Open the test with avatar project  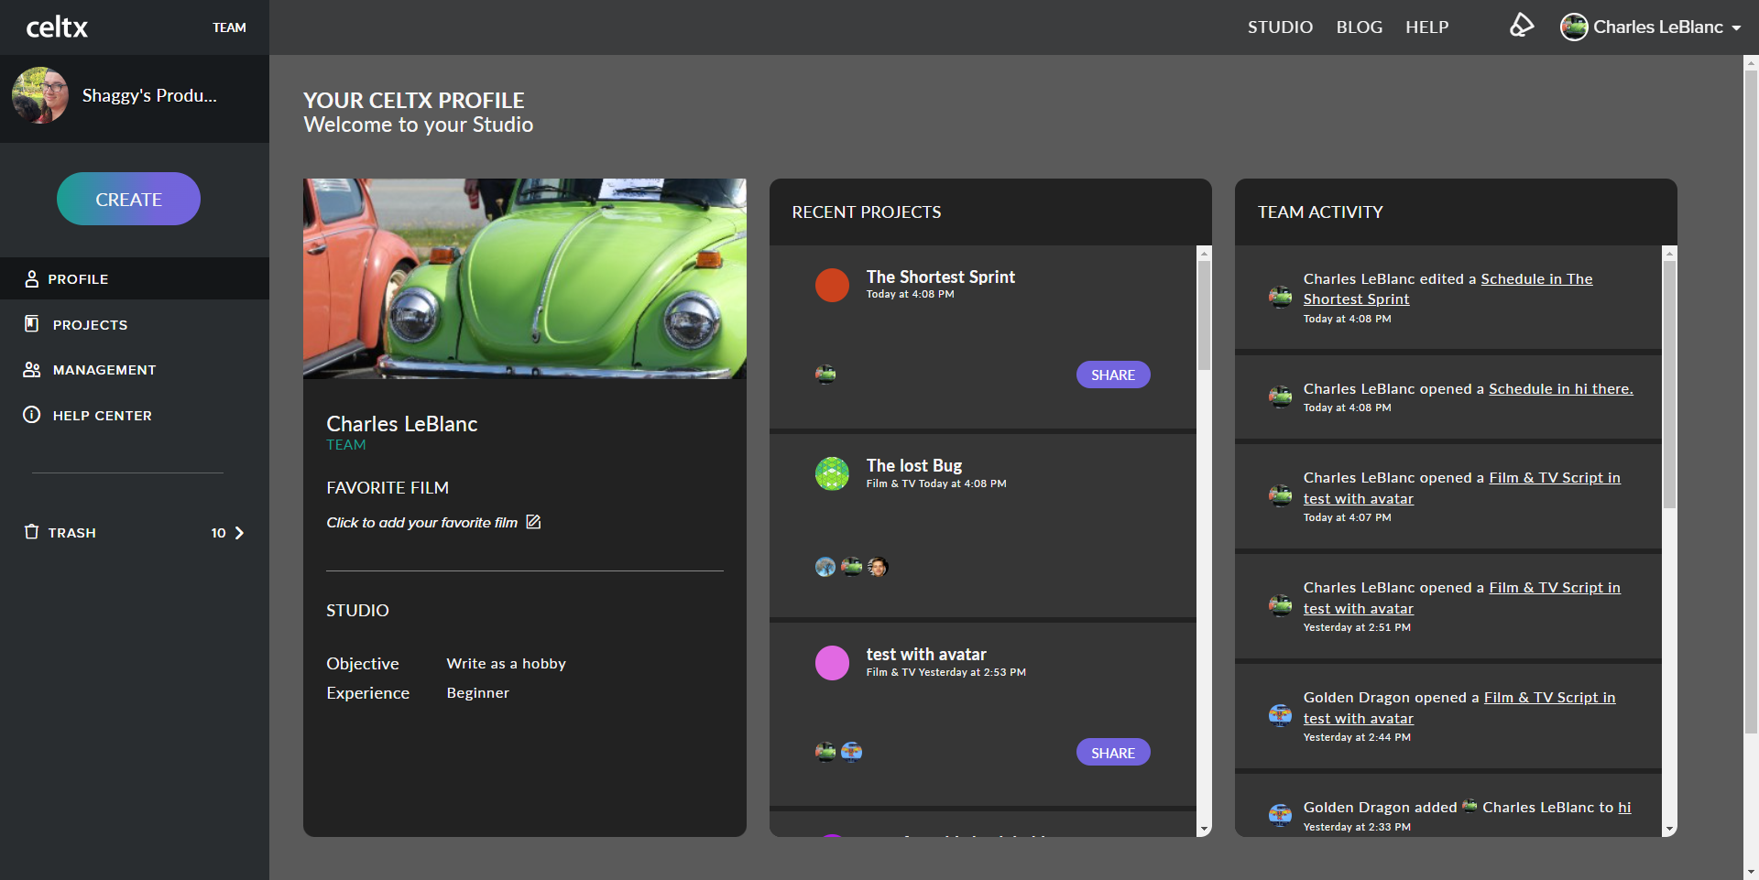(x=926, y=654)
